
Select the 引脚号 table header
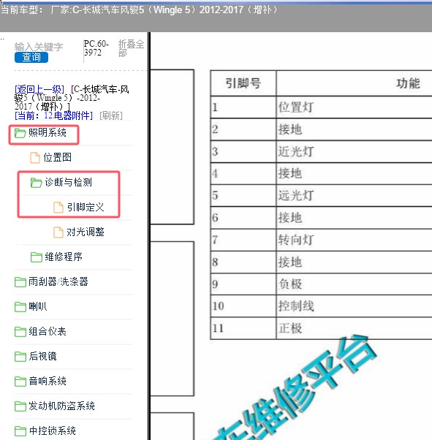pos(243,83)
